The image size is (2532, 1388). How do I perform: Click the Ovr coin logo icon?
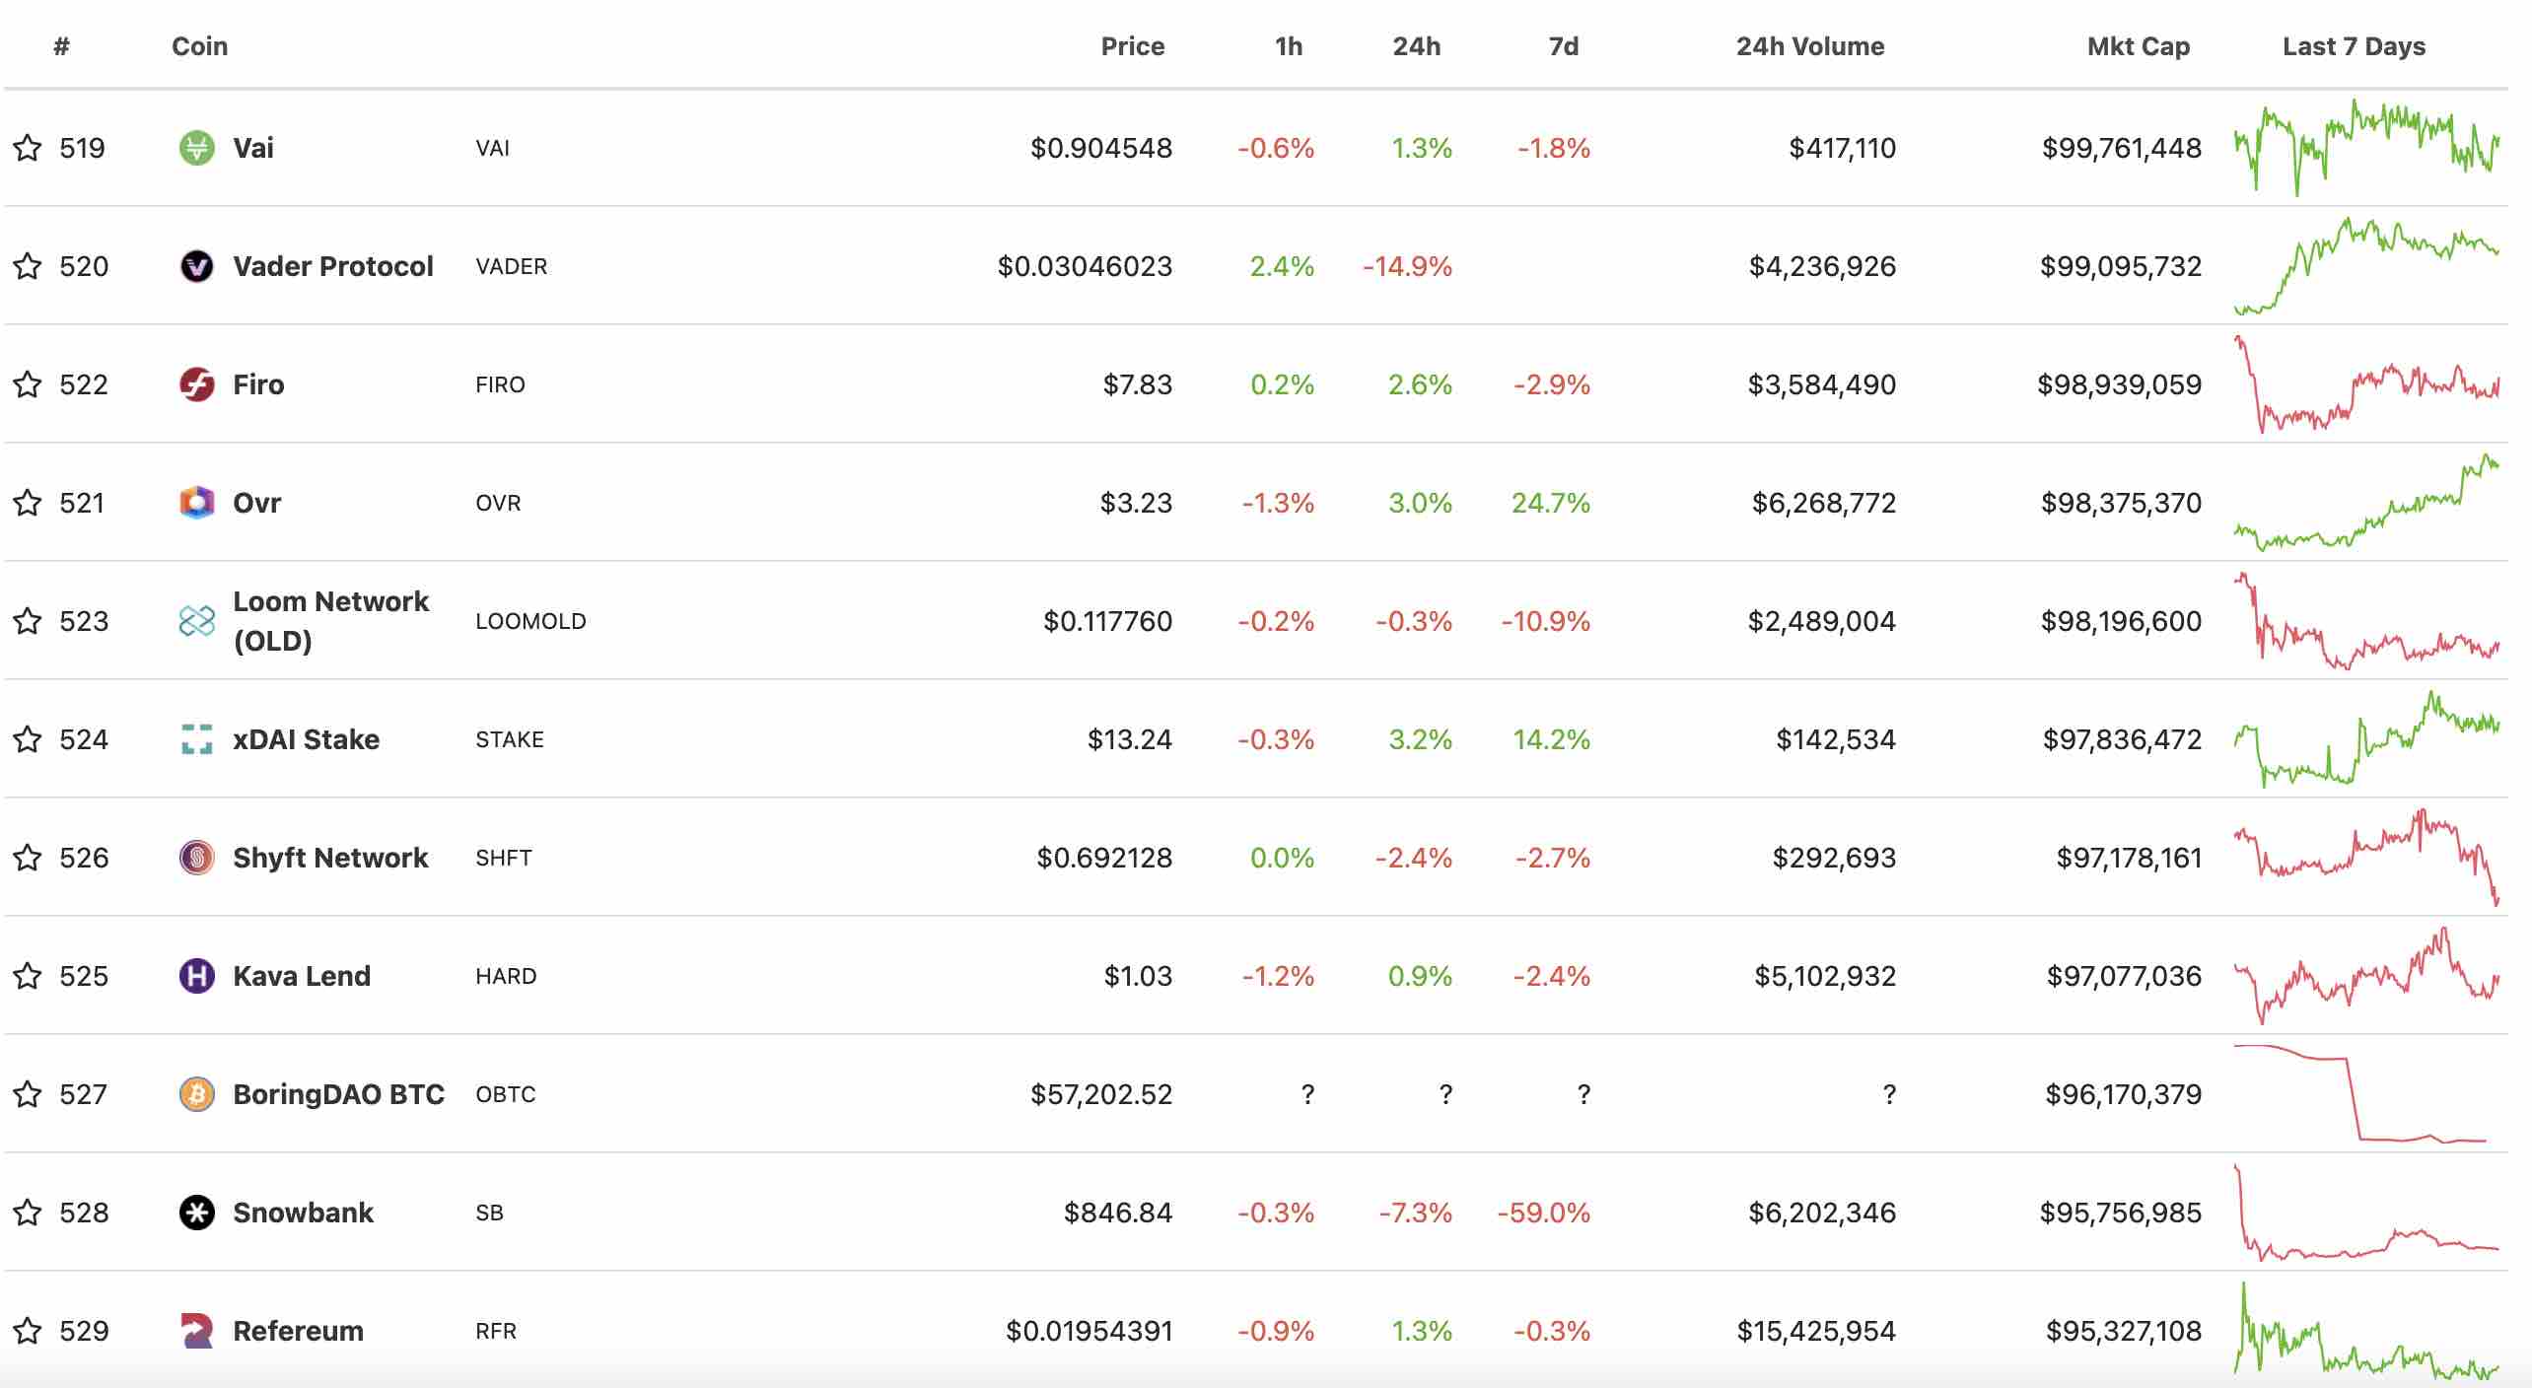click(x=197, y=503)
